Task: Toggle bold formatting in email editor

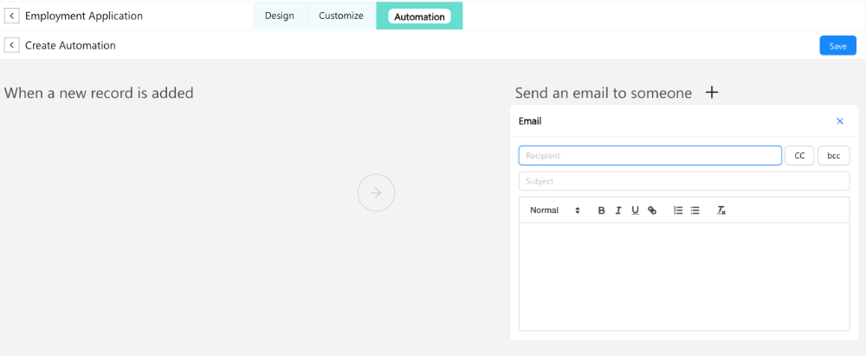Action: pyautogui.click(x=601, y=210)
